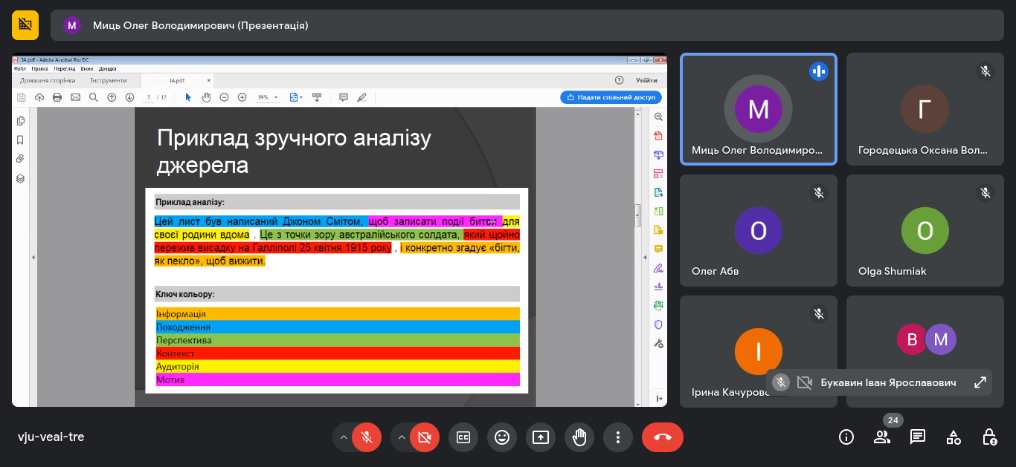Screen dimensions: 1016x467
Task: Open the Файл menu
Action: click(20, 68)
